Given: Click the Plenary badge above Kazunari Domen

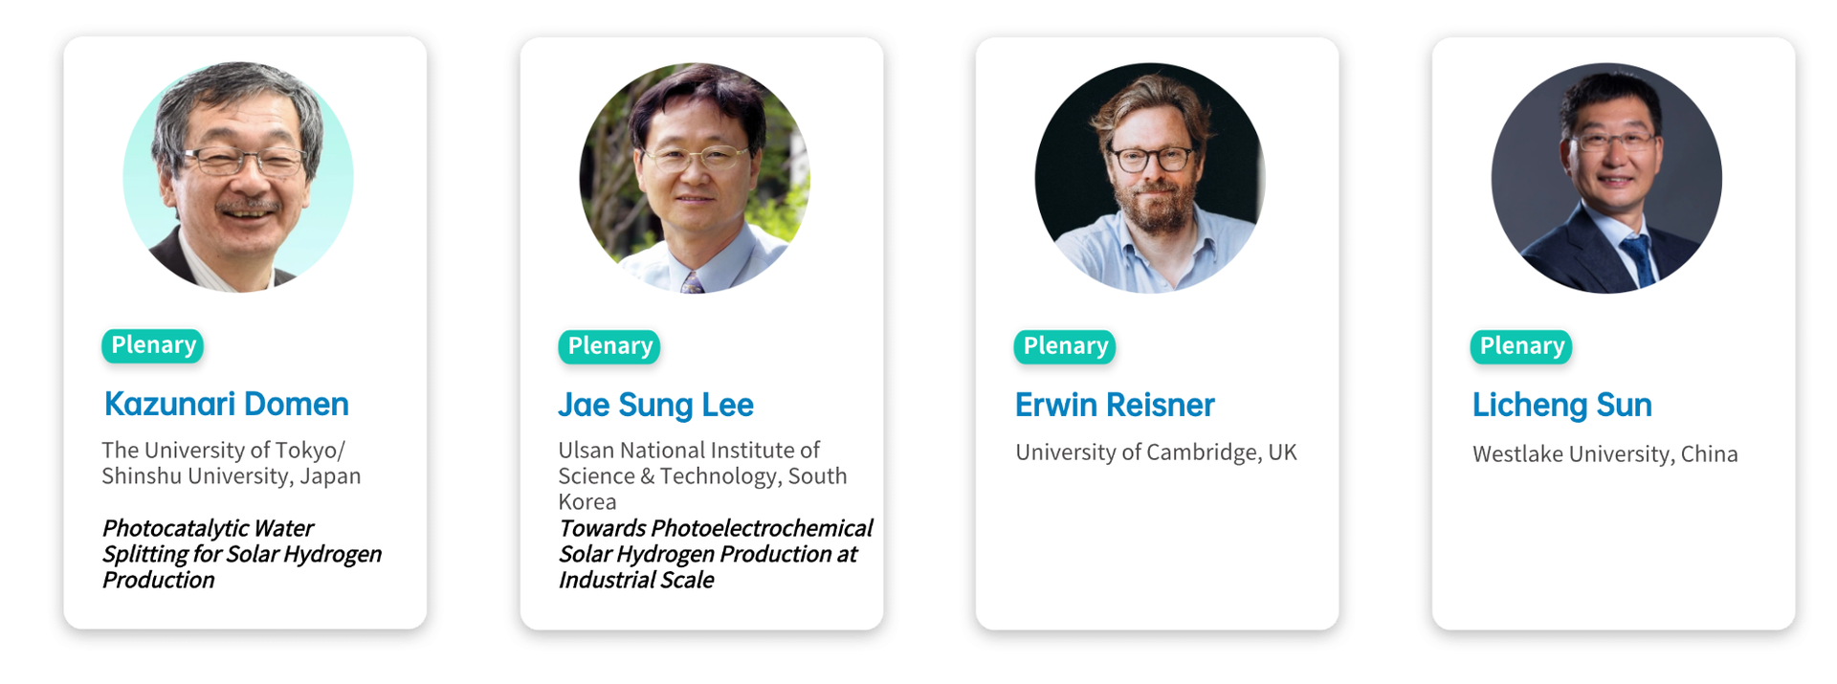Looking at the screenshot, I should [x=153, y=345].
